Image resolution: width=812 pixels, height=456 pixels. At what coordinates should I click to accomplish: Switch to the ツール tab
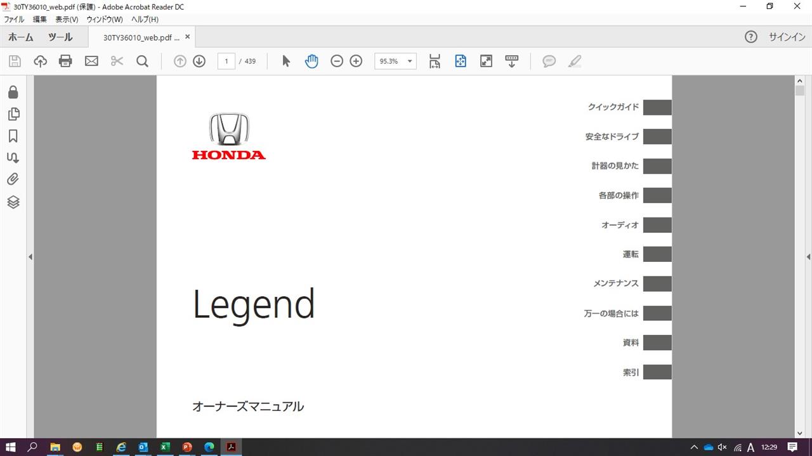(60, 37)
